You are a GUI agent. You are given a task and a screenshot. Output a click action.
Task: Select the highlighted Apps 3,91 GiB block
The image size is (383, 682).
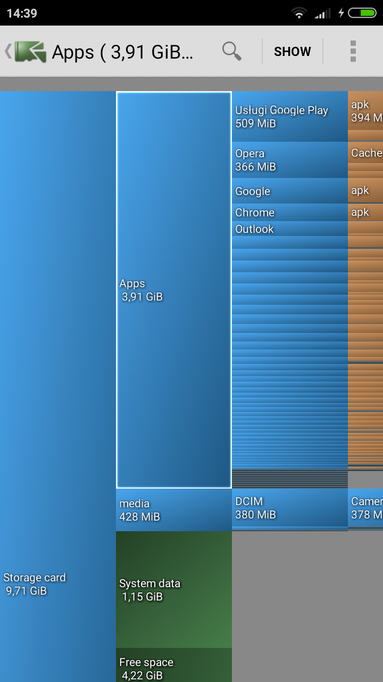[x=173, y=289]
